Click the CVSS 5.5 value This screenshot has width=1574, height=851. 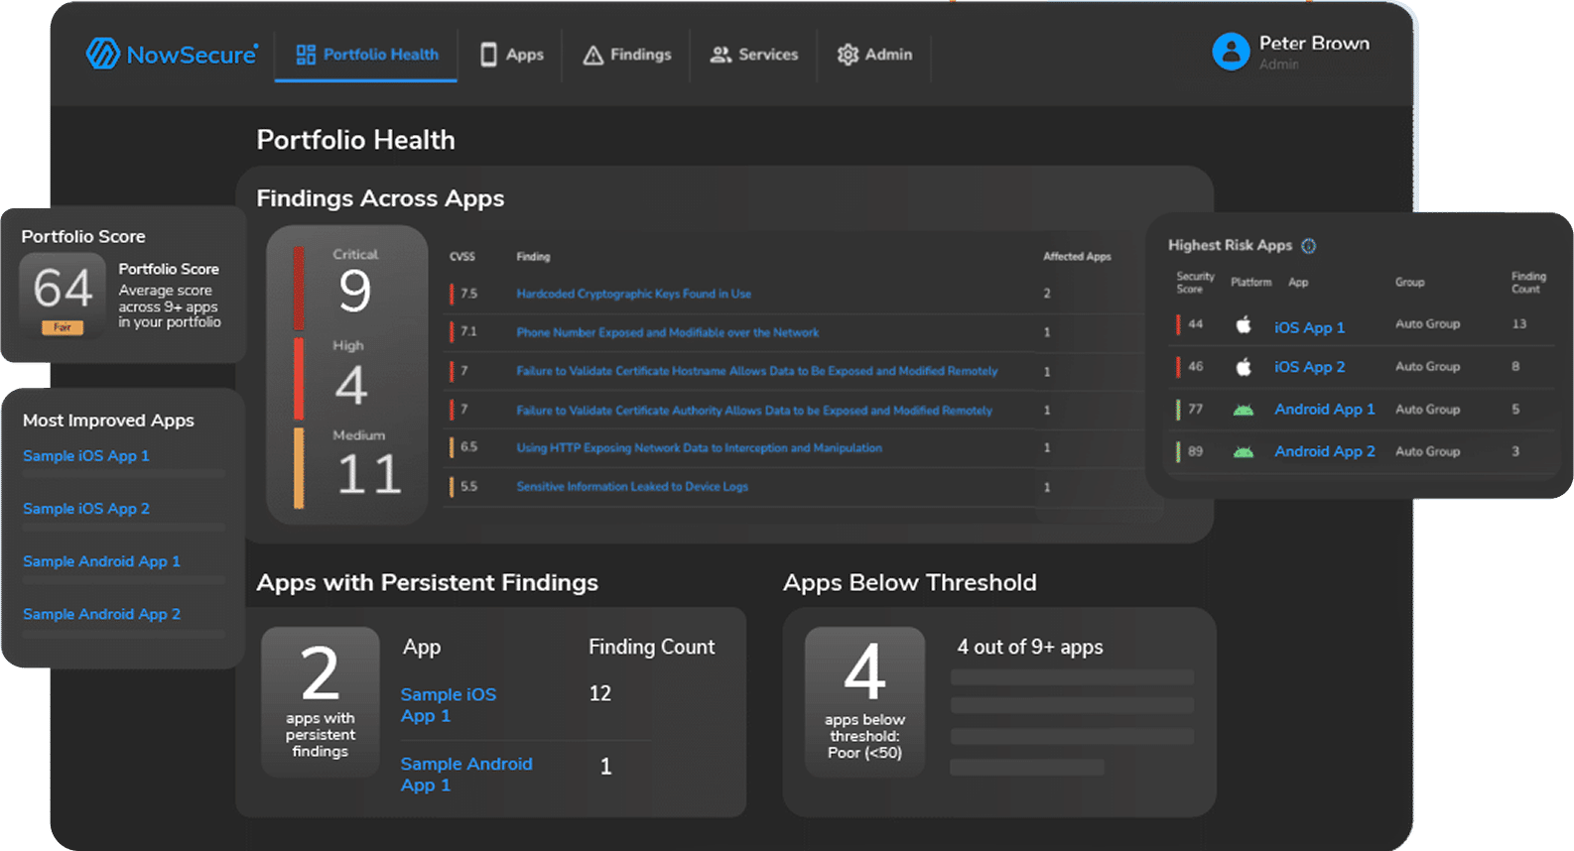[x=469, y=486]
